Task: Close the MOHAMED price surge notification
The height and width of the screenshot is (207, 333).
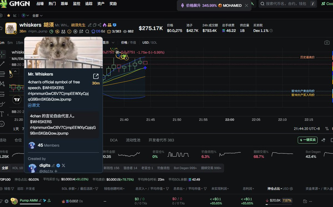Action: [x=246, y=5]
